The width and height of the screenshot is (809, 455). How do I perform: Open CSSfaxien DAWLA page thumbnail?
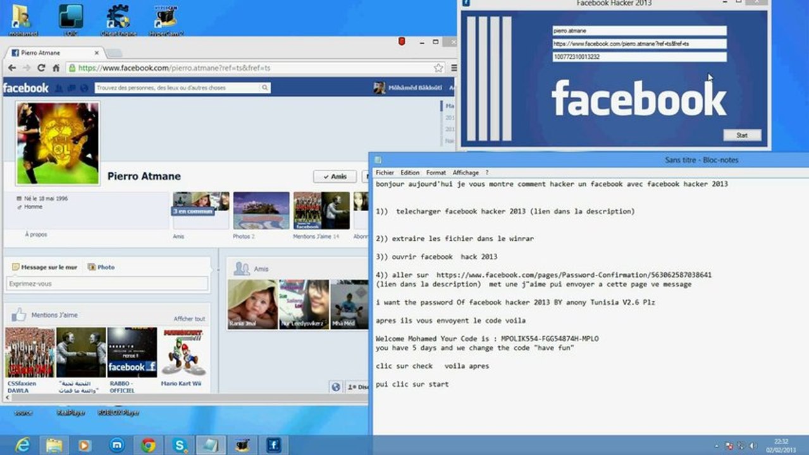30,353
